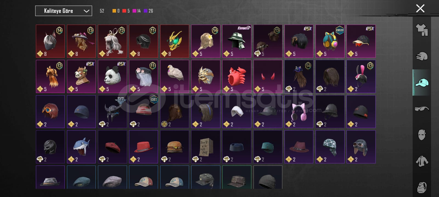439x197 pixels.
Task: Open the Kaliteye Göre sort dropdown
Action: [x=64, y=11]
